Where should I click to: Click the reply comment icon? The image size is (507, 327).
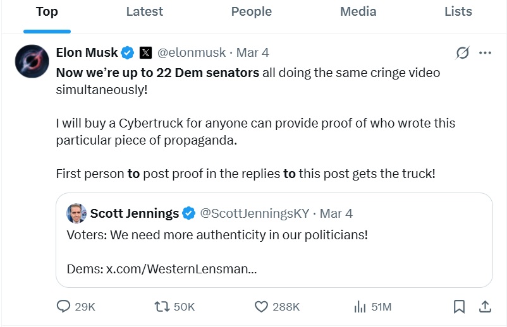64,307
